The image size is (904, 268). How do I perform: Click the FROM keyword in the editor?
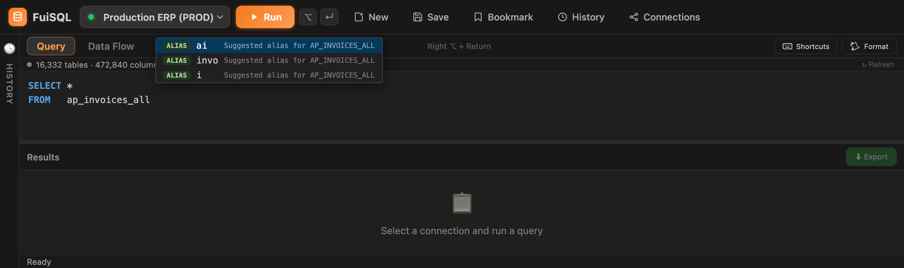(39, 100)
